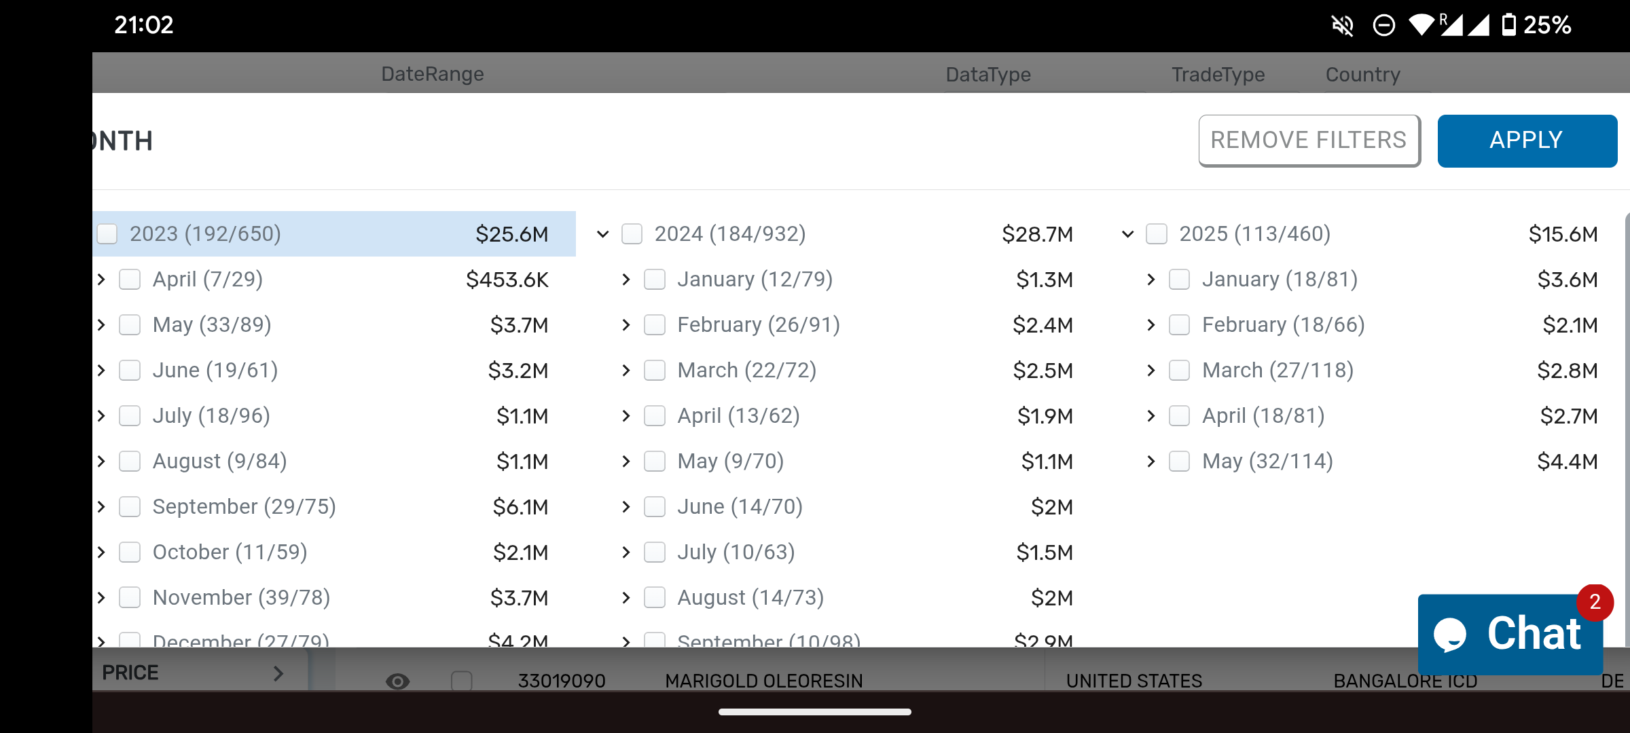Click the APPLY button
Screen dimensions: 1630x733
1527,140
